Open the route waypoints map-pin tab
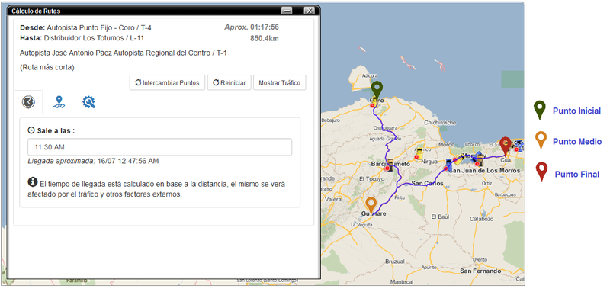The height and width of the screenshot is (292, 610). pos(59,102)
